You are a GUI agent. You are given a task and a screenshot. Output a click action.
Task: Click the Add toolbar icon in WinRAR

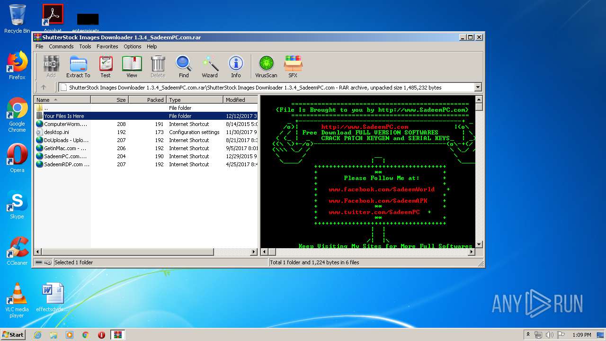(51, 66)
